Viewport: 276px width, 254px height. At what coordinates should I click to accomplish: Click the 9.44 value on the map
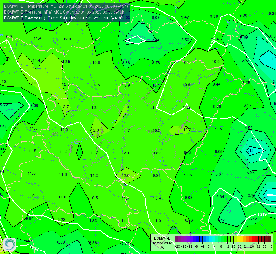217,84
